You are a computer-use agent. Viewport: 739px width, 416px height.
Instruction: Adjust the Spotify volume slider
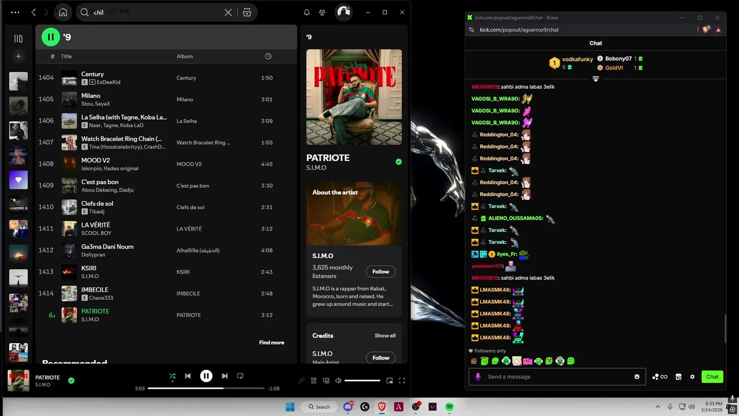point(362,381)
